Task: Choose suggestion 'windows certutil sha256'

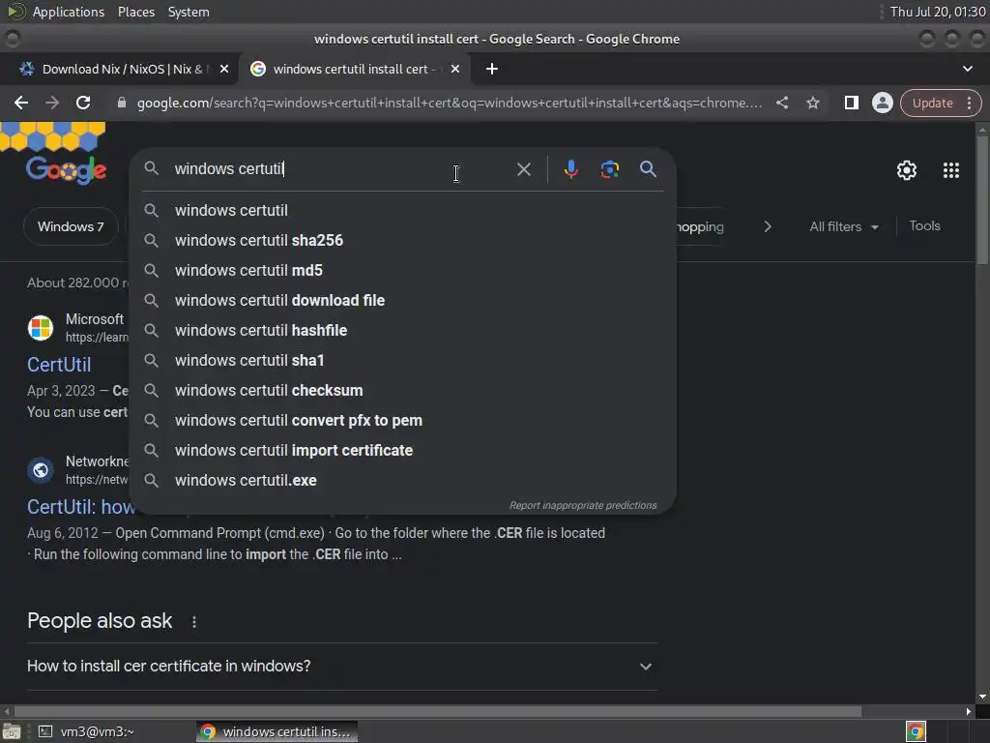Action: 403,241
